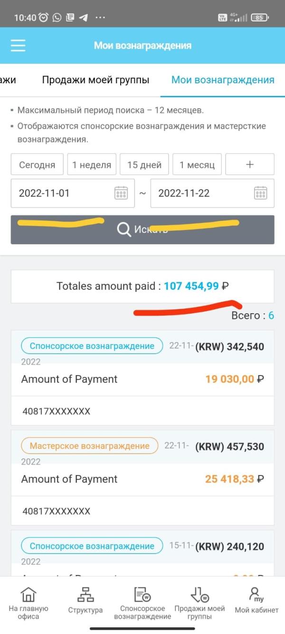The image size is (285, 634).
Task: Tap the magnifier search icon
Action: coord(124,229)
